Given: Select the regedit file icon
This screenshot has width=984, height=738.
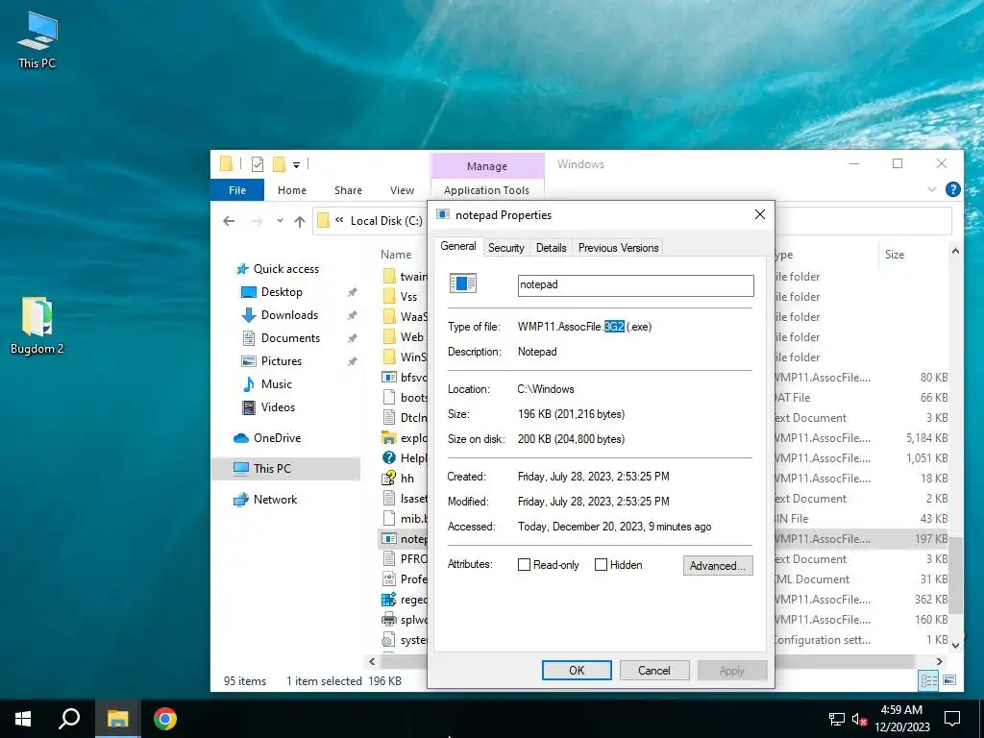Looking at the screenshot, I should coord(389,600).
